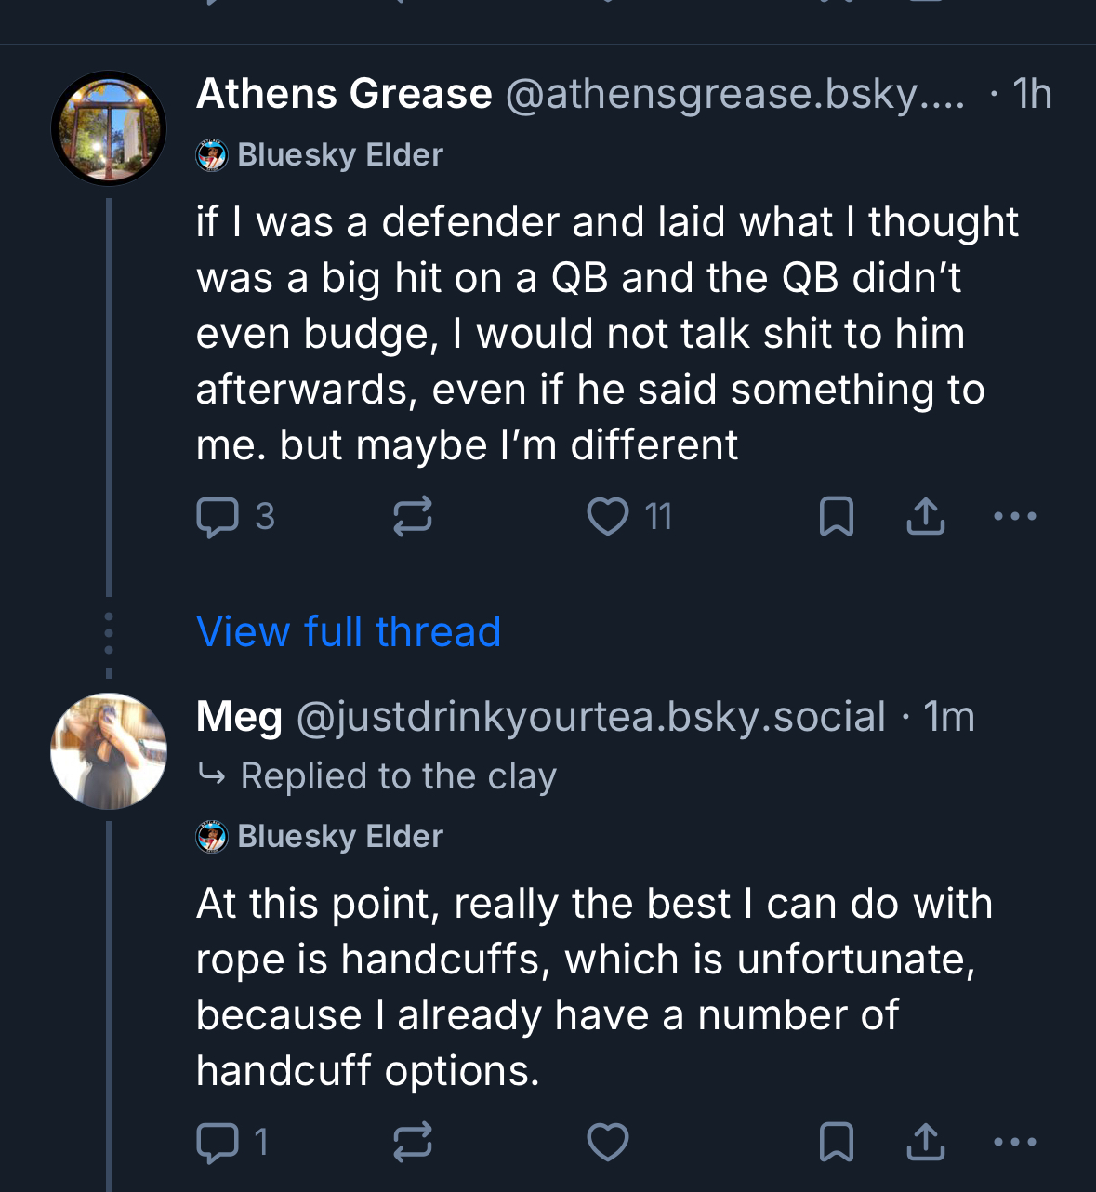
Task: Click Bluesky Elder label on Meg's post
Action: point(339,837)
